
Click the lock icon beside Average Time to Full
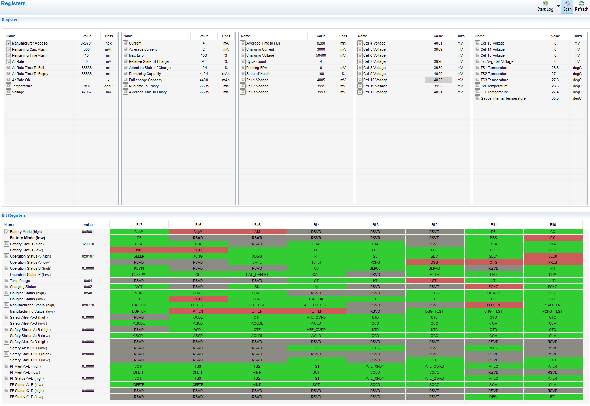tap(243, 43)
